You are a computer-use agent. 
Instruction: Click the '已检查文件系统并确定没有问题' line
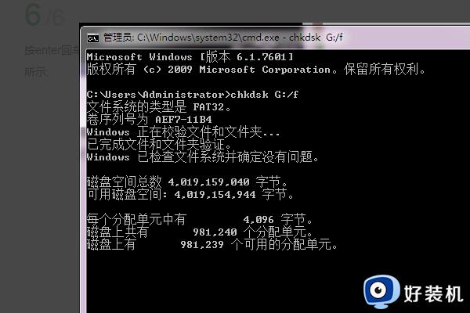pyautogui.click(x=203, y=157)
